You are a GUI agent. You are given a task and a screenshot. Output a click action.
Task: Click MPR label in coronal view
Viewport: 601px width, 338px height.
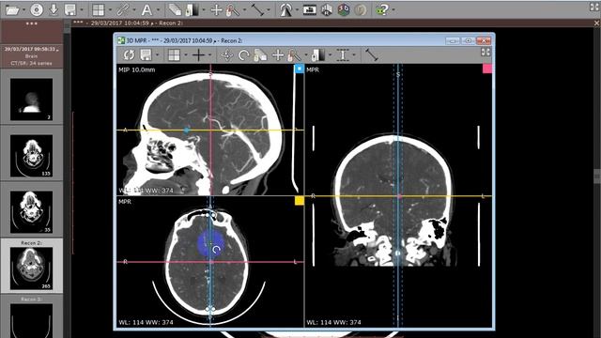(x=313, y=69)
